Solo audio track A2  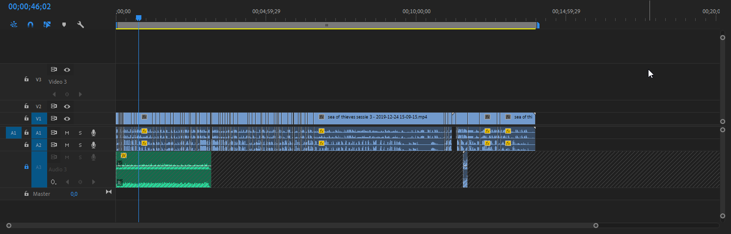(80, 145)
